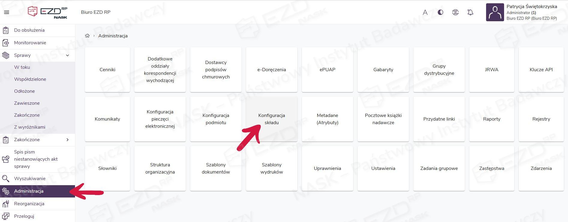Open the e-Doręczenia tile
The width and height of the screenshot is (568, 222).
[272, 70]
